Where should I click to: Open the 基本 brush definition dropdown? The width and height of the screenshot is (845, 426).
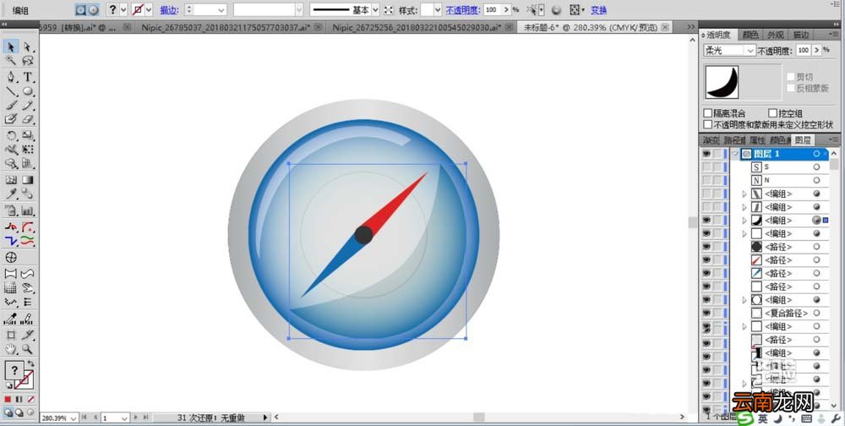pyautogui.click(x=376, y=9)
